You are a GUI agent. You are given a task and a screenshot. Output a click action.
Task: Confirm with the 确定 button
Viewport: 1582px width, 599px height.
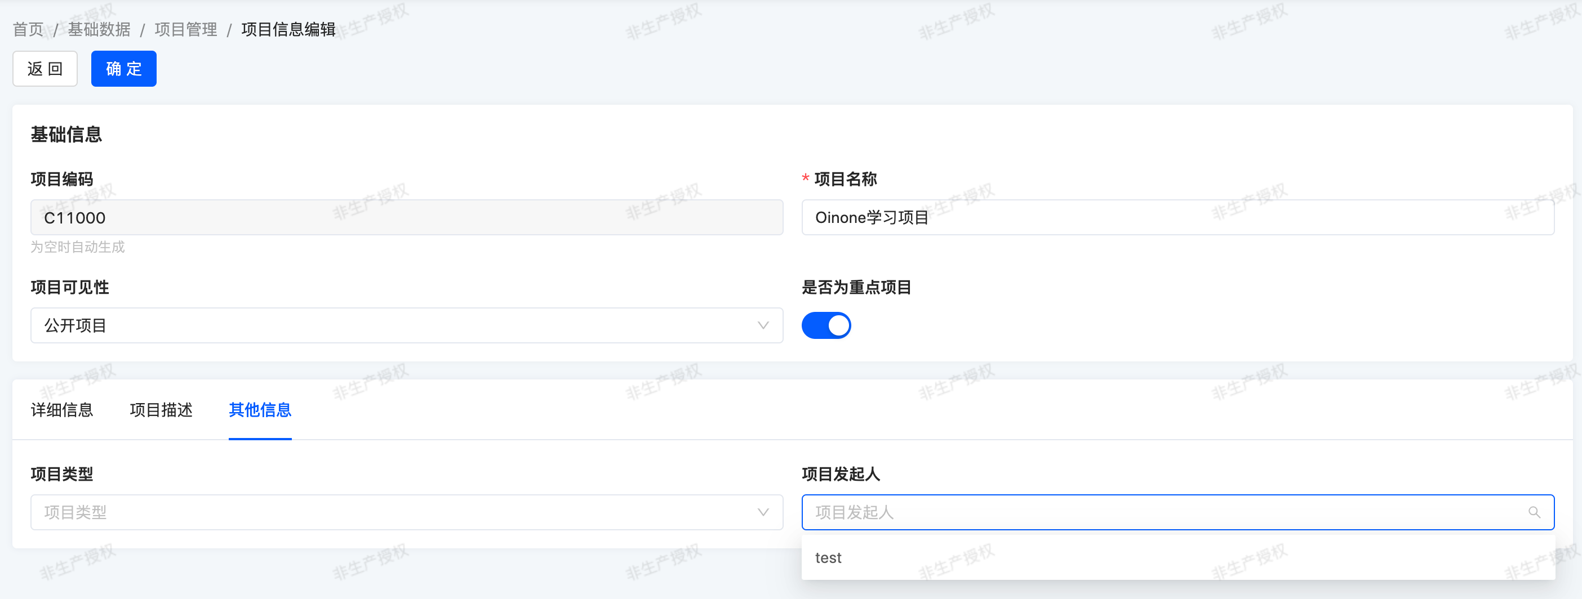pos(123,69)
